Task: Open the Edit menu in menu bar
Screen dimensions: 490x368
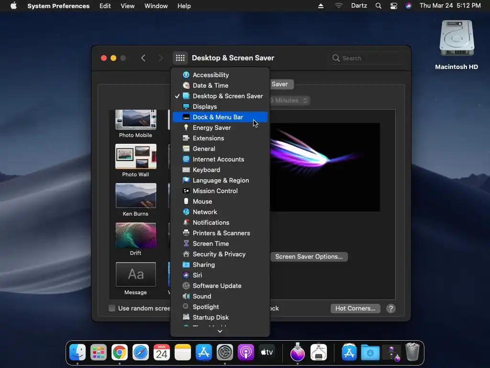Action: click(x=105, y=6)
